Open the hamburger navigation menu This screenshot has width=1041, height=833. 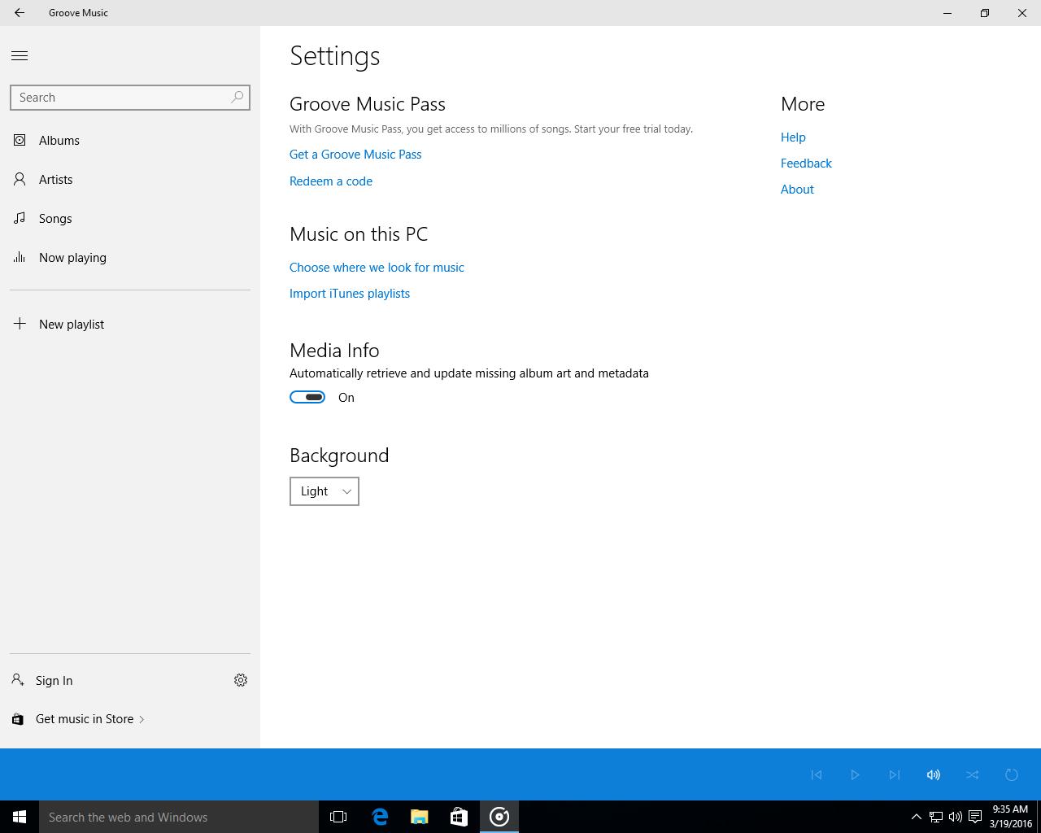click(20, 55)
